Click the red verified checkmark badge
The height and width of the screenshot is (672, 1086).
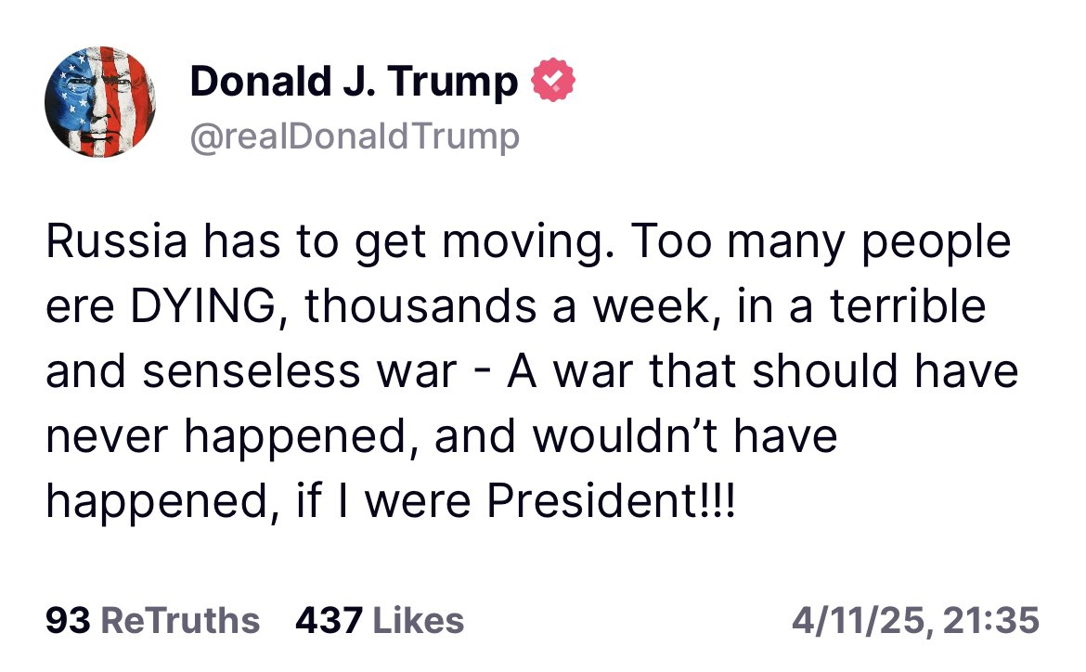click(552, 81)
